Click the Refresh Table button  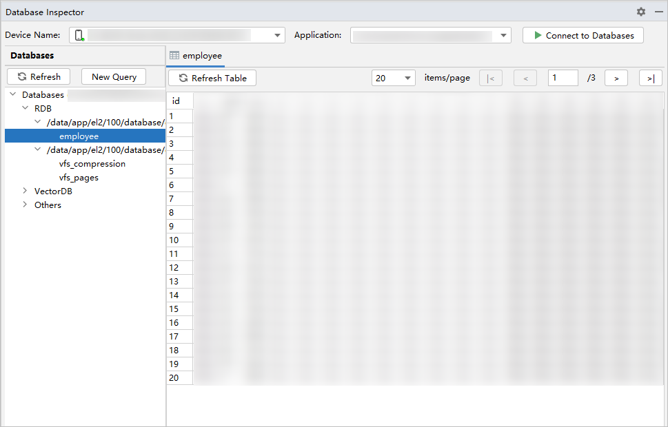pyautogui.click(x=212, y=78)
